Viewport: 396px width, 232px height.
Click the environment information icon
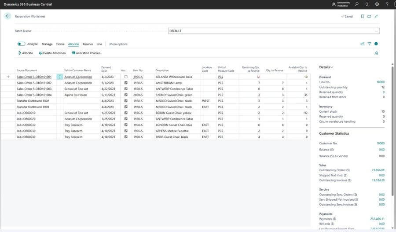[334, 4]
